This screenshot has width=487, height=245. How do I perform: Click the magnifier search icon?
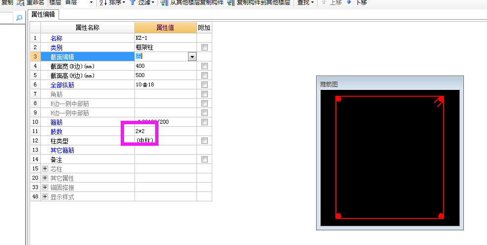pyautogui.click(x=19, y=18)
